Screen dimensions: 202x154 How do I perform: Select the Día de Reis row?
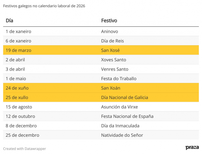(101, 41)
